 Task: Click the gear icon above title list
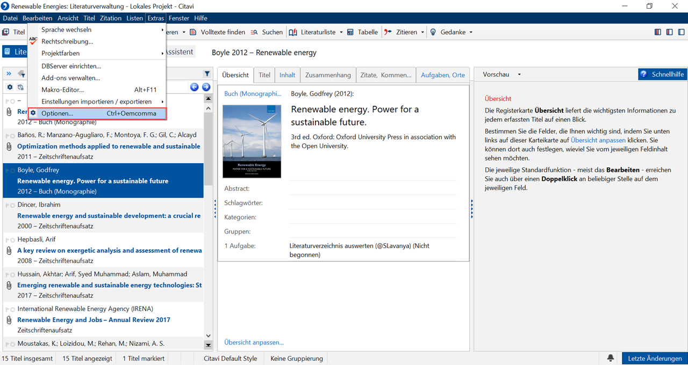coord(10,87)
